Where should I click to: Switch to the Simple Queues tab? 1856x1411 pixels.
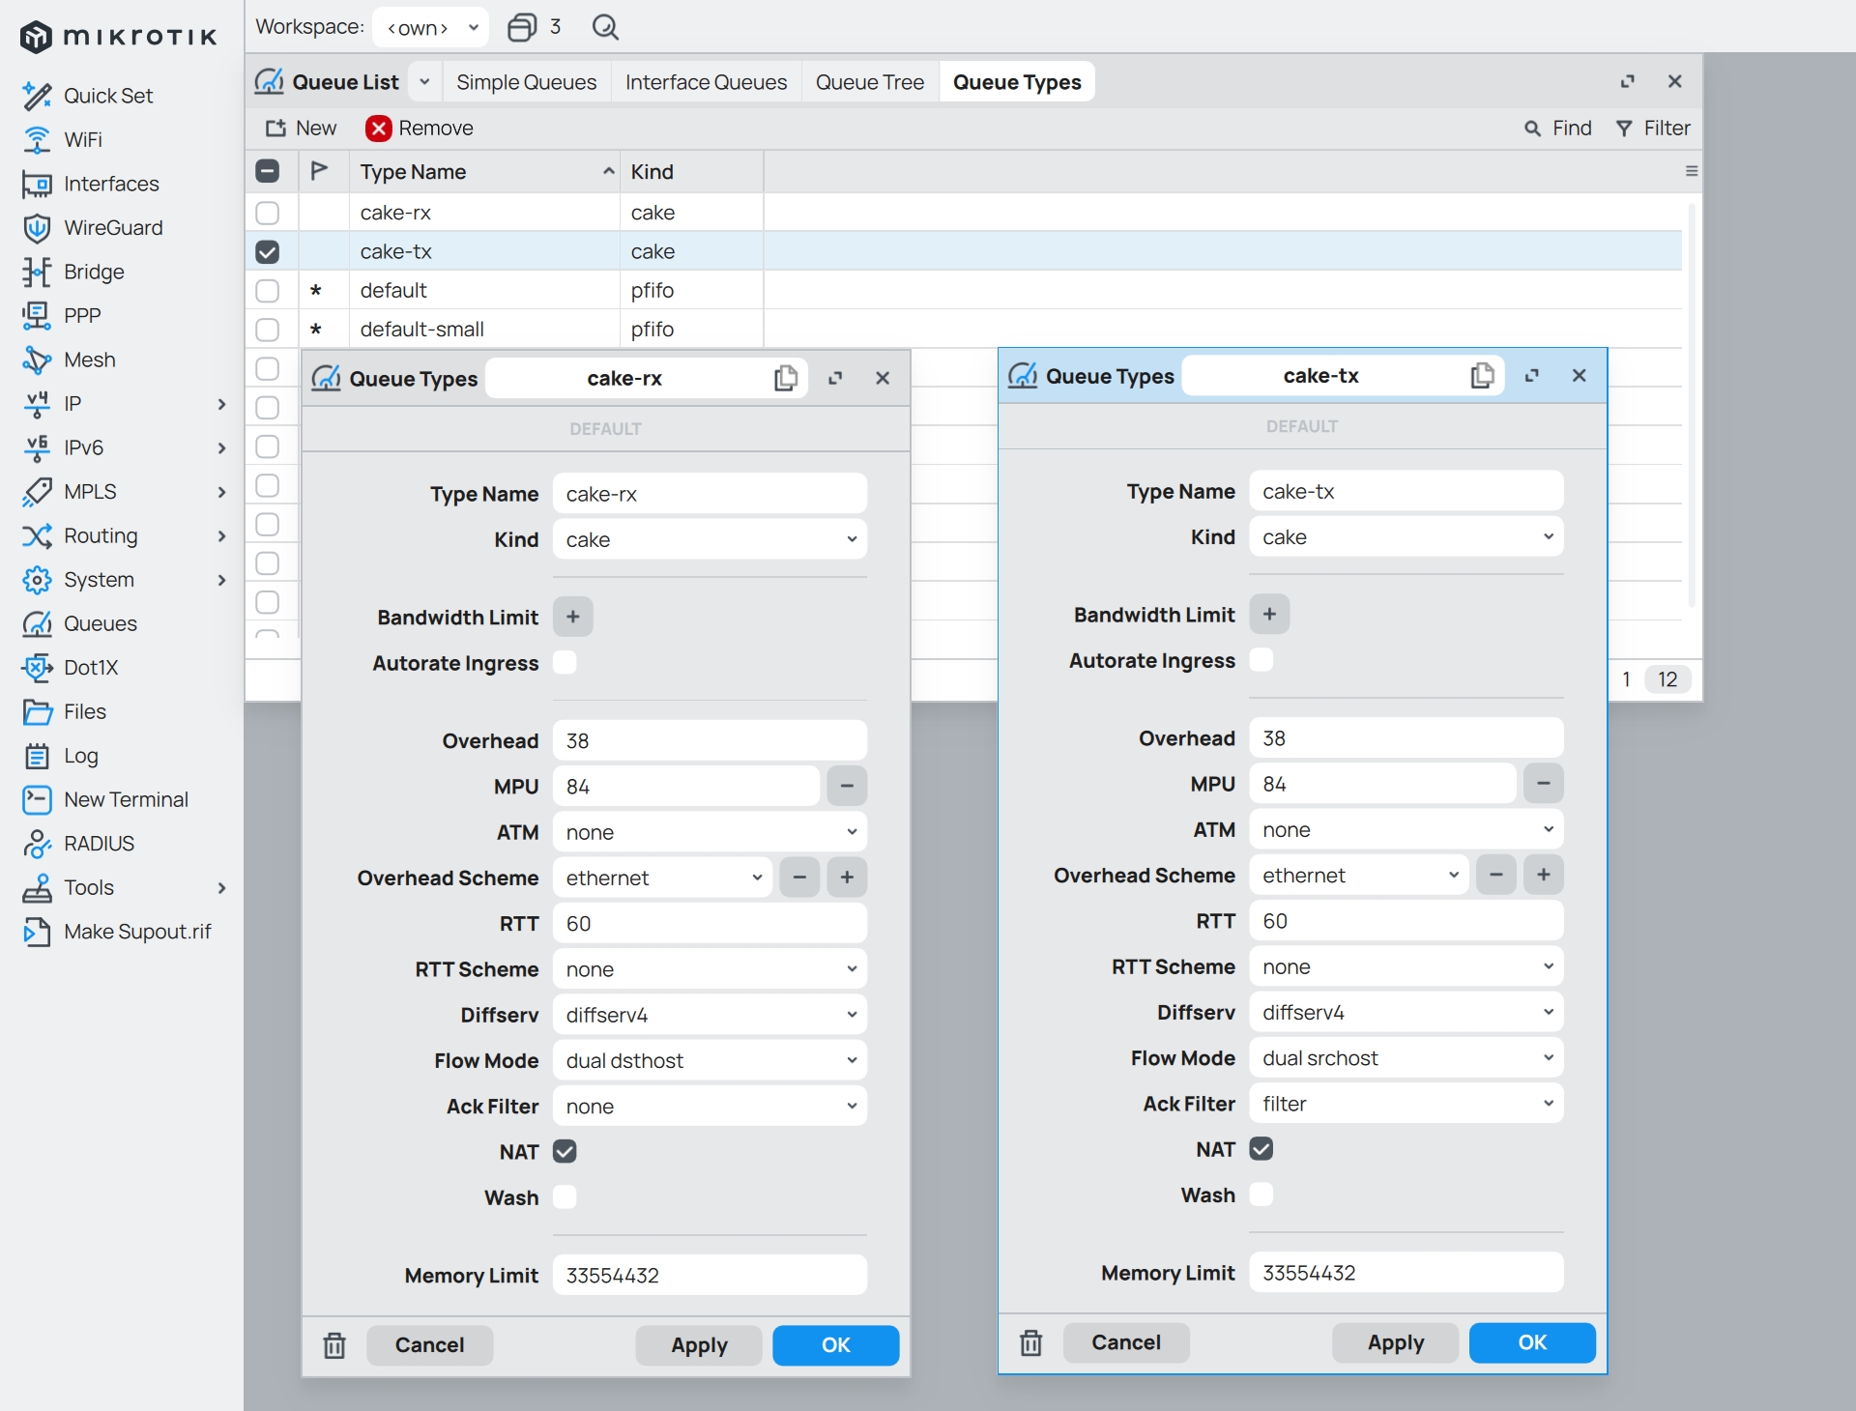(x=526, y=82)
